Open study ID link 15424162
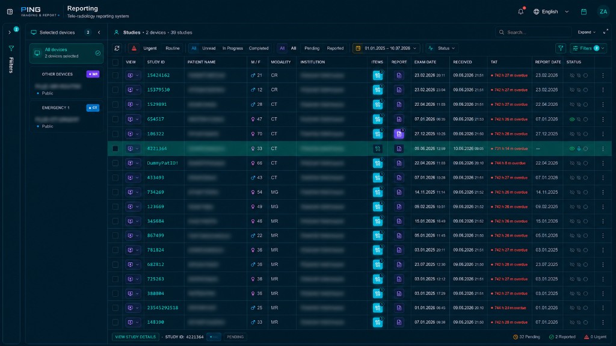Image resolution: width=616 pixels, height=346 pixels. [158, 75]
